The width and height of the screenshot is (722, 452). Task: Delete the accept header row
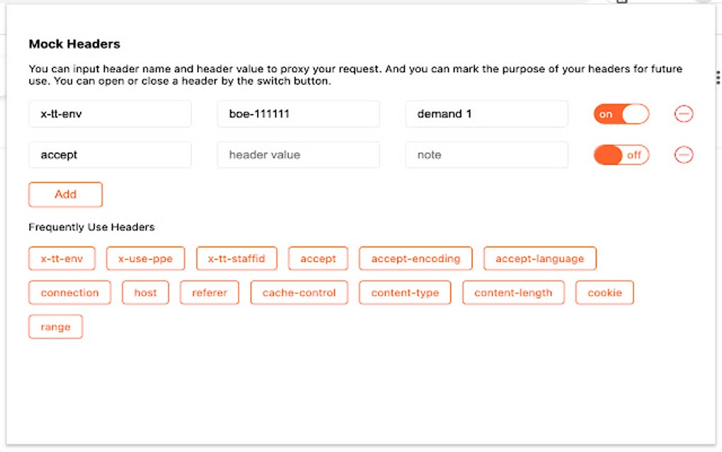coord(683,154)
